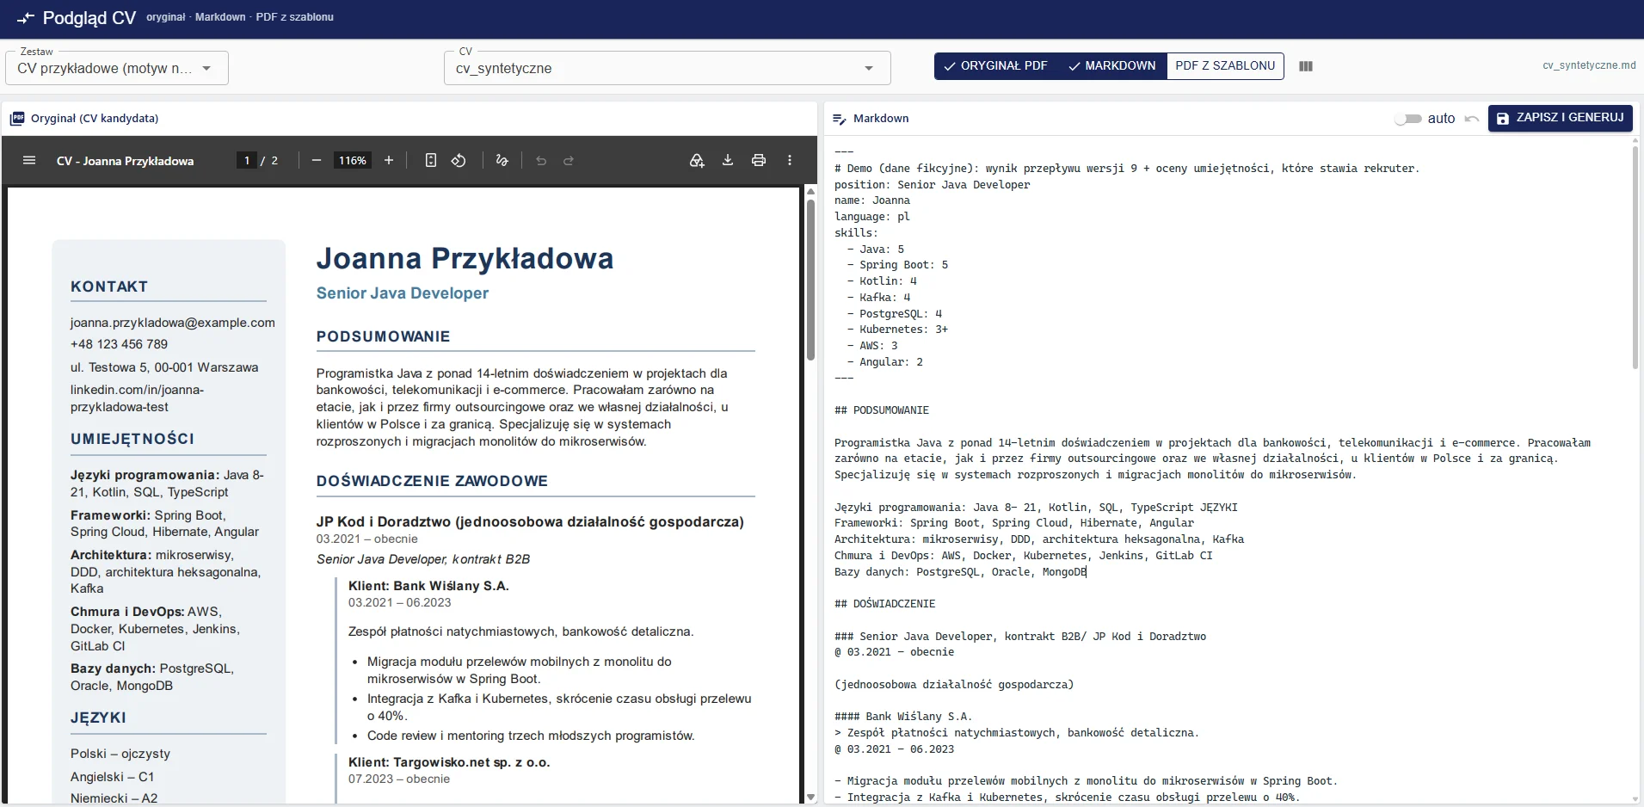This screenshot has height=807, width=1644.
Task: Save PDF to Drive icon
Action: pyautogui.click(x=697, y=161)
